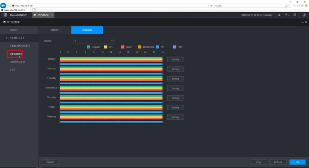Confirm with the blue OK button
309x168 pixels.
click(x=297, y=162)
